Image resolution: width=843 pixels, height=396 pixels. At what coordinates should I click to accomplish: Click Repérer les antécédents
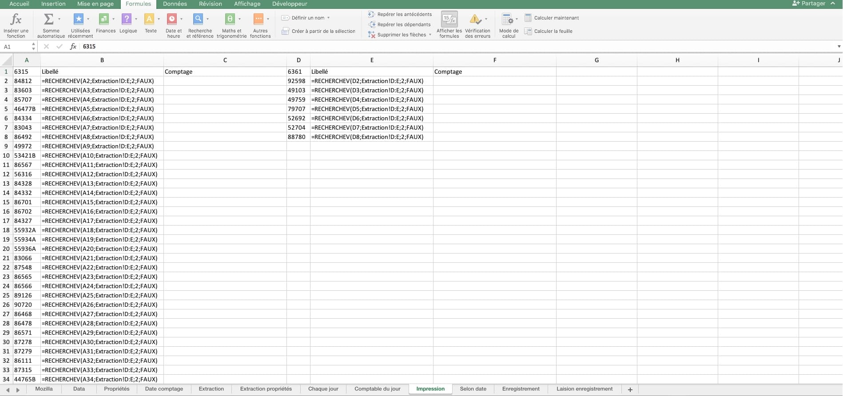[x=400, y=14]
